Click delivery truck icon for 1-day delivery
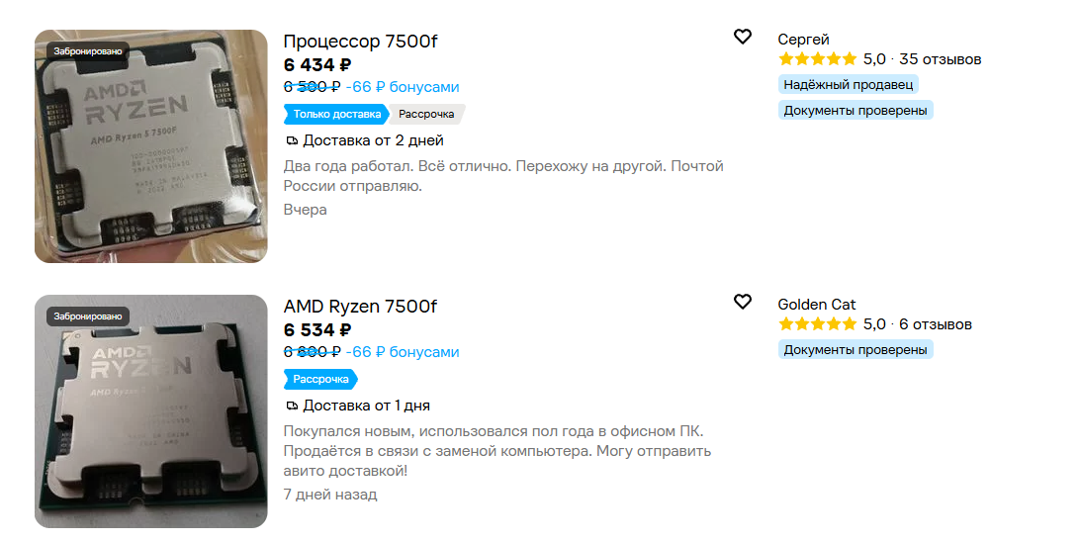The image size is (1080, 542). (x=292, y=406)
